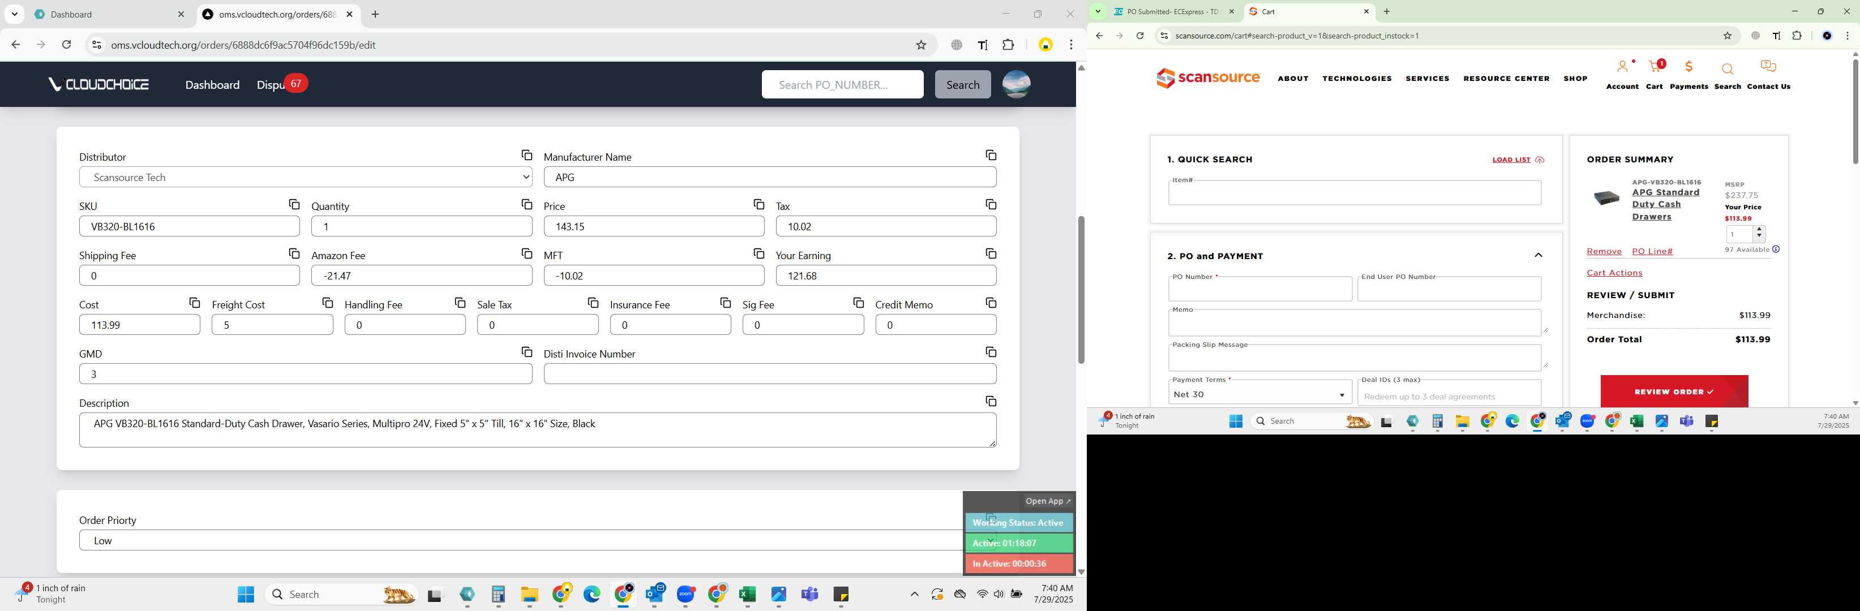Increase cart item quantity stepper
This screenshot has height=611, width=1860.
point(1759,229)
